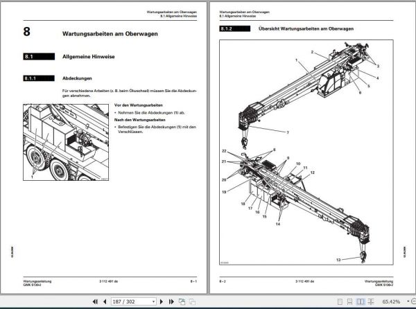Click callout number 12 on diagram
Image resolution: width=416 pixels, height=309 pixels.
[x=312, y=173]
